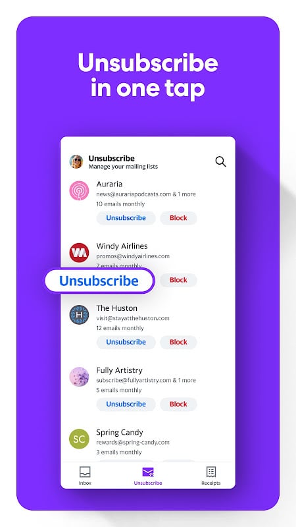Select the Unsubscribe tab in bottom bar
The width and height of the screenshot is (296, 527).
pos(148,476)
